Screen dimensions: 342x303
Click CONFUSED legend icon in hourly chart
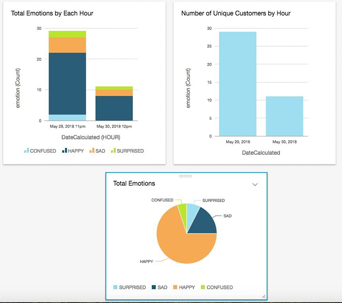click(x=27, y=150)
